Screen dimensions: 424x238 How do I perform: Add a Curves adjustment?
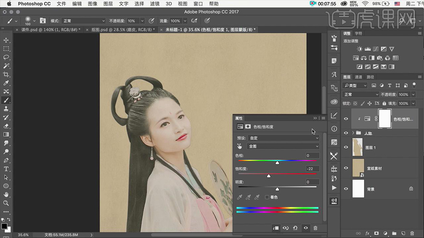(376, 49)
